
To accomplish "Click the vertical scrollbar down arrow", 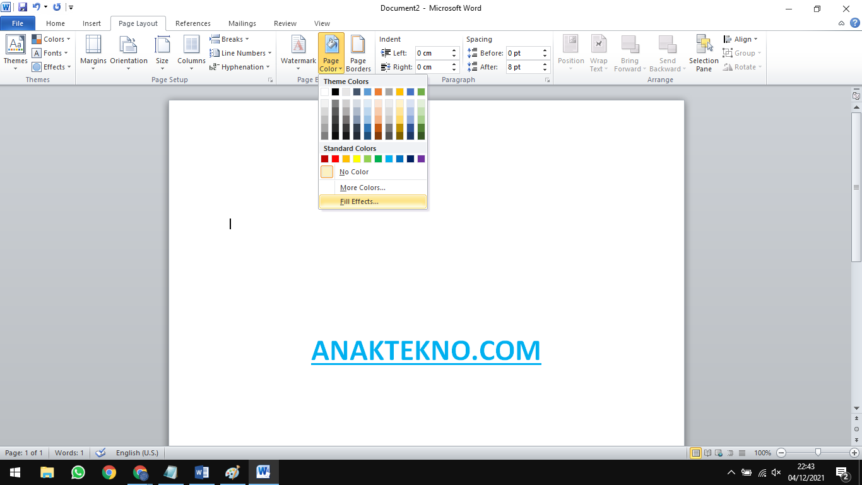I will point(856,409).
